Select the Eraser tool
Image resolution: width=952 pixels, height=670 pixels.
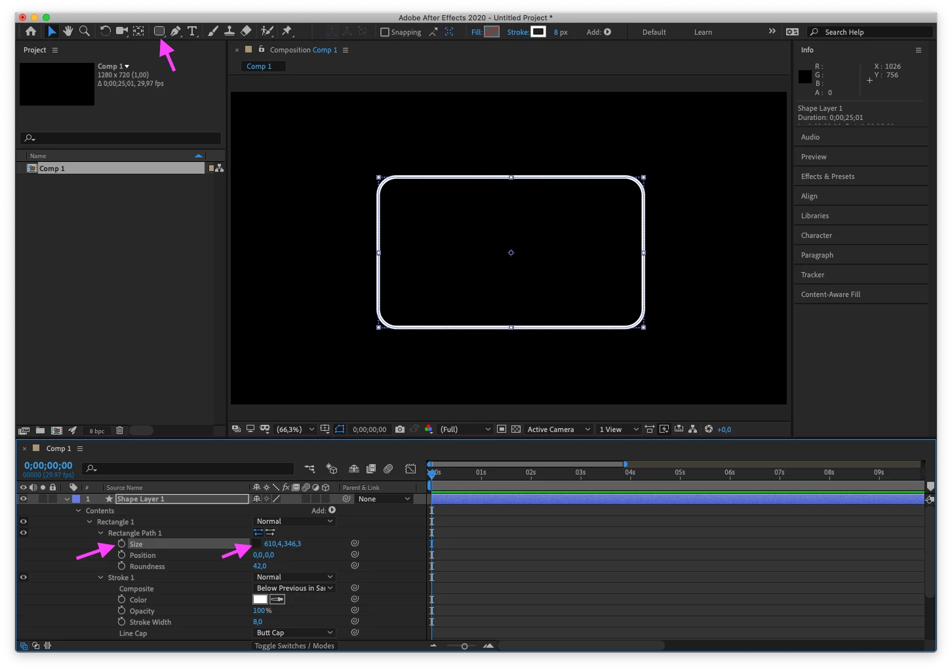pyautogui.click(x=246, y=31)
